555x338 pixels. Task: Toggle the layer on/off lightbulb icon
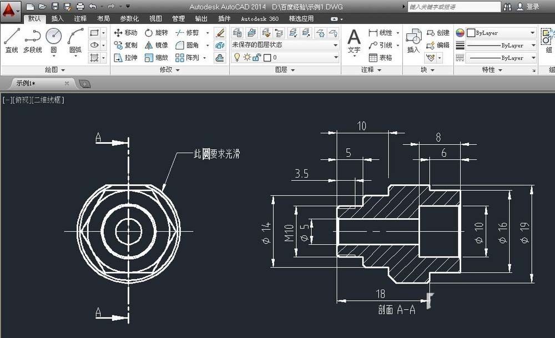[x=237, y=57]
